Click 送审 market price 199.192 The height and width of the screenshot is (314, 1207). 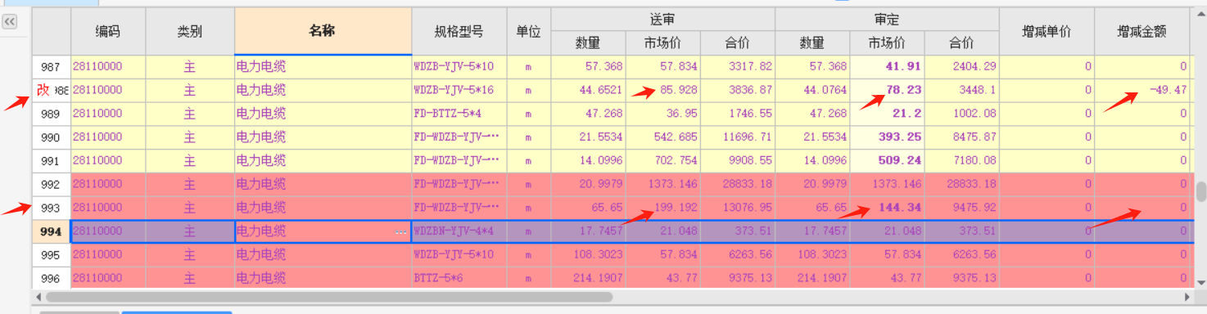[x=662, y=208]
